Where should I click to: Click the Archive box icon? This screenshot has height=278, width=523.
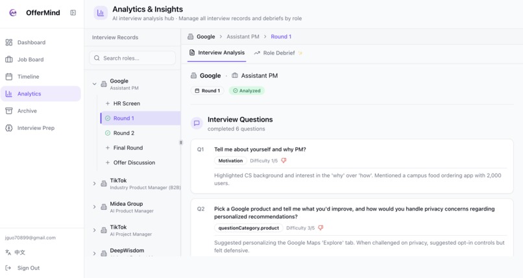coord(9,111)
